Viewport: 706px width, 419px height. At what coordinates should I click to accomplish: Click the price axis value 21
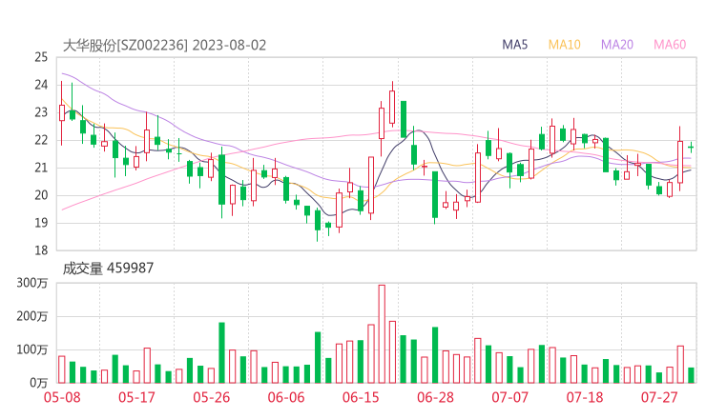pos(41,168)
